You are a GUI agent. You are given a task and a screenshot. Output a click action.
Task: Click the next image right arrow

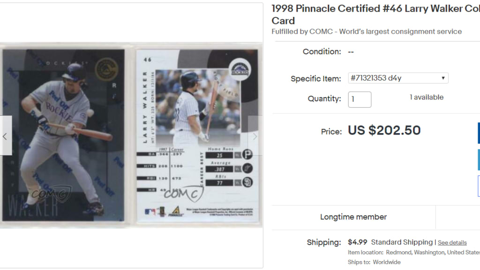[x=255, y=136]
